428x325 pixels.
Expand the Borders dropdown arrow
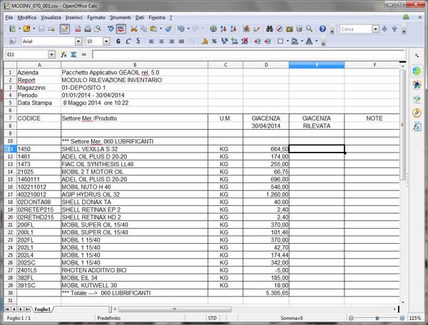point(287,41)
